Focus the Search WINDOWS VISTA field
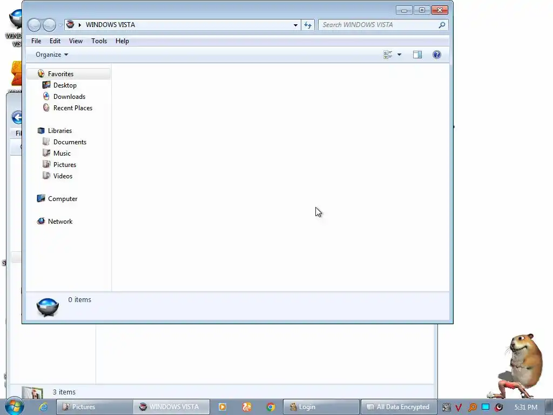553x415 pixels. point(383,25)
